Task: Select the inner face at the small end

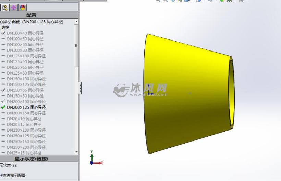Action: [232, 93]
